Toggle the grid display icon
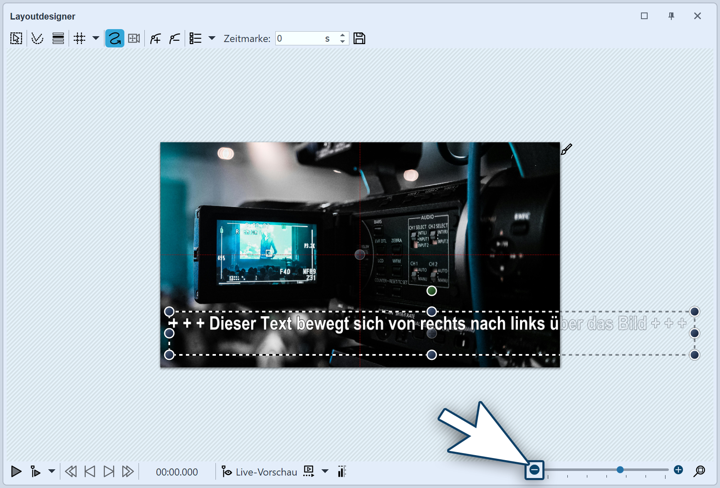This screenshot has width=720, height=488. tap(79, 39)
